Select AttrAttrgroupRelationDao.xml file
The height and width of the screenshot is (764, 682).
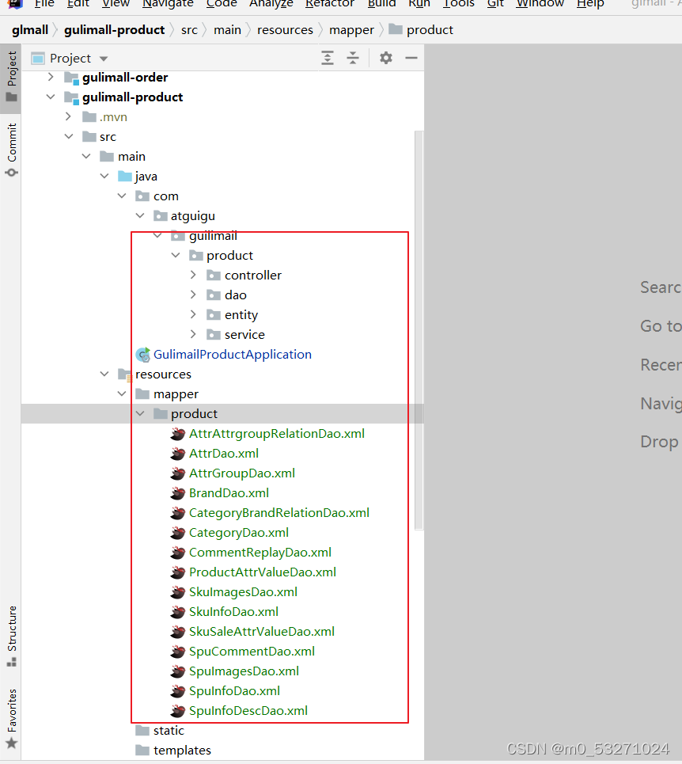click(x=276, y=433)
